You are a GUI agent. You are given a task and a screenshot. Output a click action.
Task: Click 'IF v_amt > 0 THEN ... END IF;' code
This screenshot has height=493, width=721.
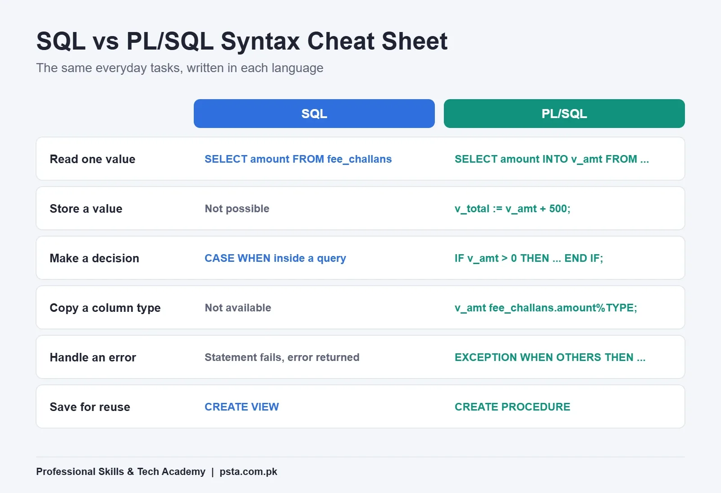point(529,258)
